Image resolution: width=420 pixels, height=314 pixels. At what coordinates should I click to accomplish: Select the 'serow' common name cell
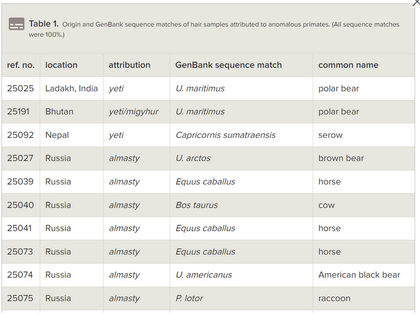(331, 135)
